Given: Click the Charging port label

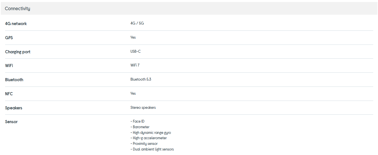Looking at the screenshot, I should [18, 52].
